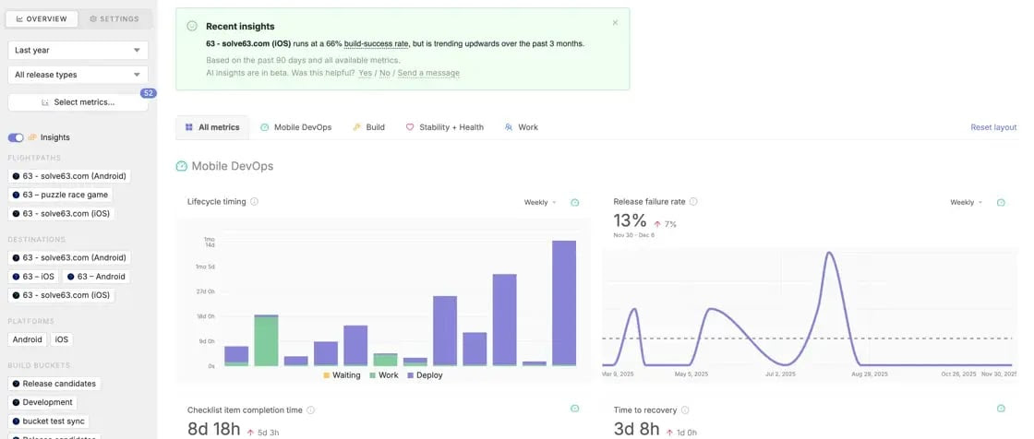
Task: Select flightpath 63 – puzzle race game
Action: [59, 196]
